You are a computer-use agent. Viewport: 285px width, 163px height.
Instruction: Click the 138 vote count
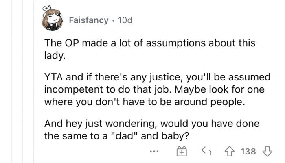(x=248, y=152)
